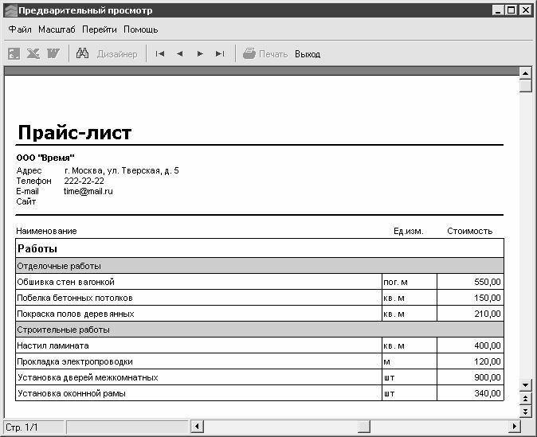Click the vertical scrollbar up arrow
This screenshot has height=437, width=537.
525,72
